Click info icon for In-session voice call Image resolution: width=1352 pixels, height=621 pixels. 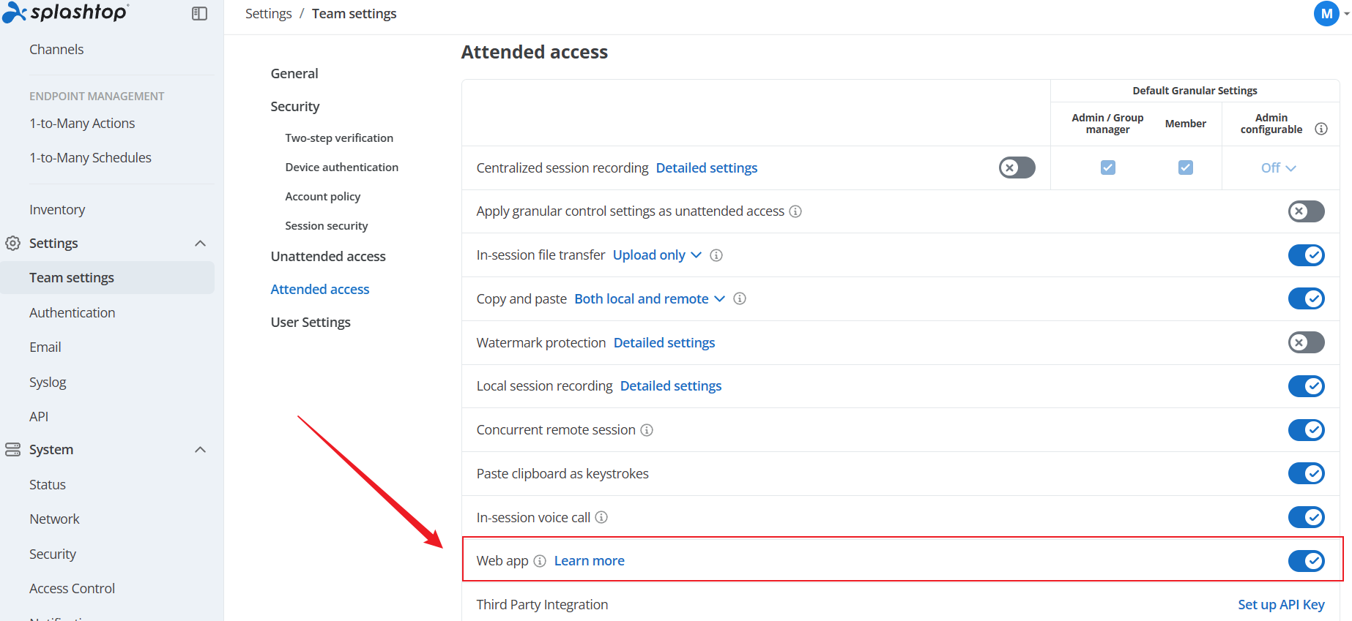click(x=601, y=517)
